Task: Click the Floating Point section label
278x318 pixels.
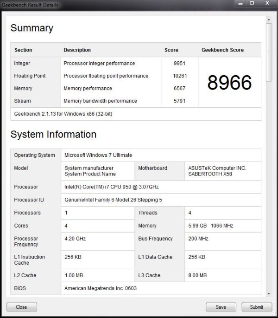Action: [x=30, y=76]
